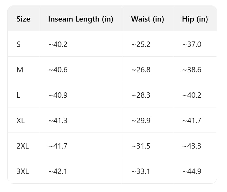Click the ~44.9 hip value

(x=192, y=171)
